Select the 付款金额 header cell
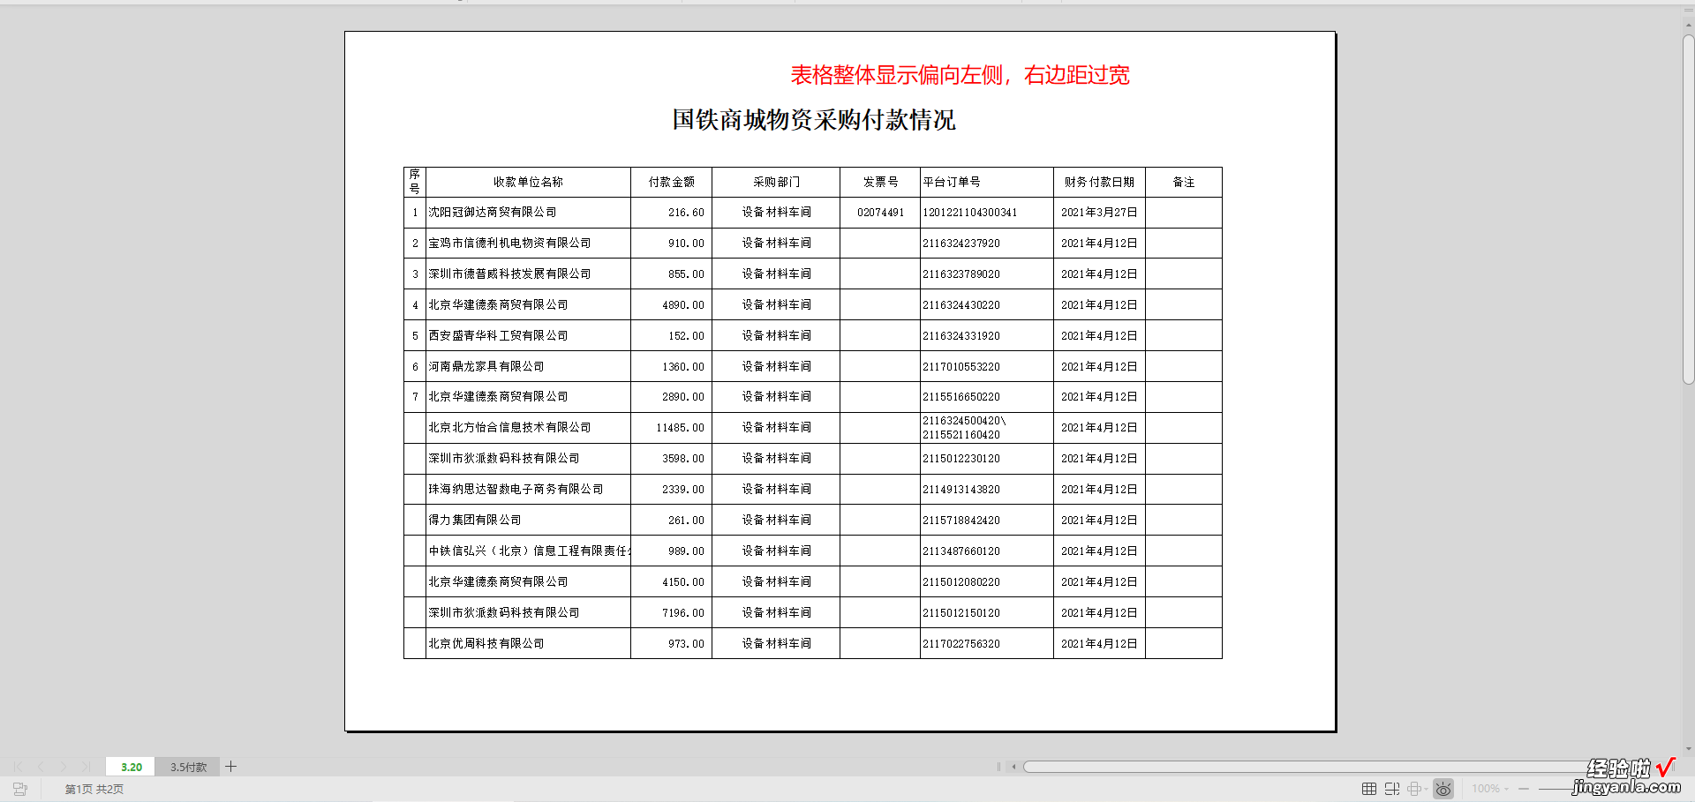 (x=671, y=182)
